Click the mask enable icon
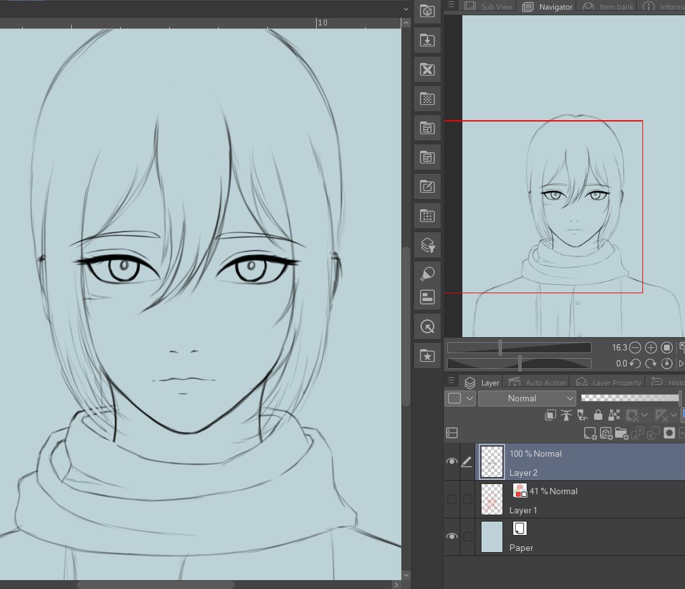 coord(633,415)
